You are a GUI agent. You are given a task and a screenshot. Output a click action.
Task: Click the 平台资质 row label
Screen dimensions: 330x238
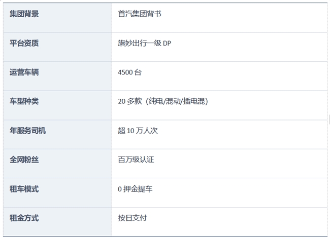pos(24,43)
